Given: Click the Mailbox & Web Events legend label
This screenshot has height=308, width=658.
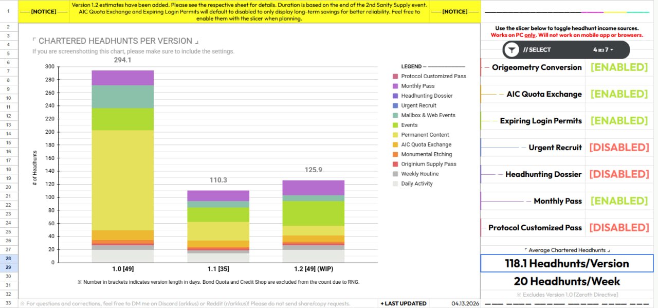Looking at the screenshot, I should click(x=428, y=115).
